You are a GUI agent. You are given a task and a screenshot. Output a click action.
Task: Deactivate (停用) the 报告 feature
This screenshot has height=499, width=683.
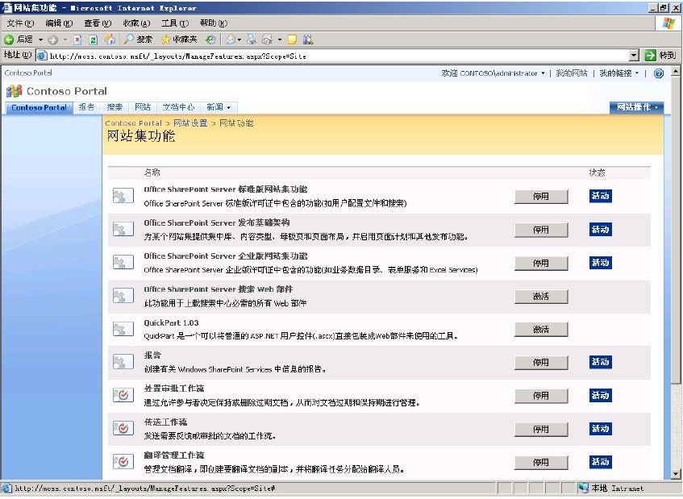click(541, 362)
